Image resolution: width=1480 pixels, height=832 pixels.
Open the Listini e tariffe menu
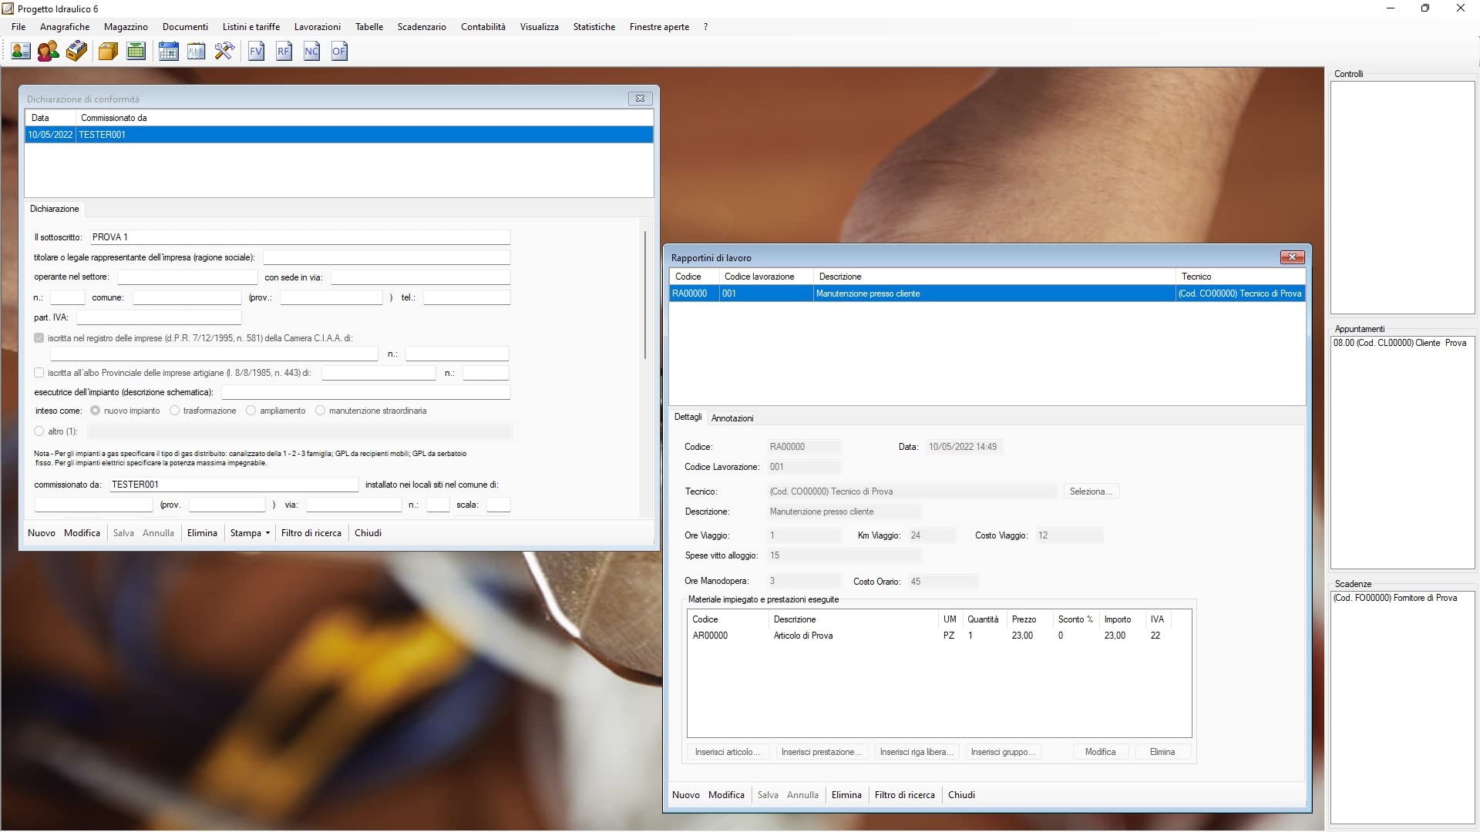[x=251, y=27]
